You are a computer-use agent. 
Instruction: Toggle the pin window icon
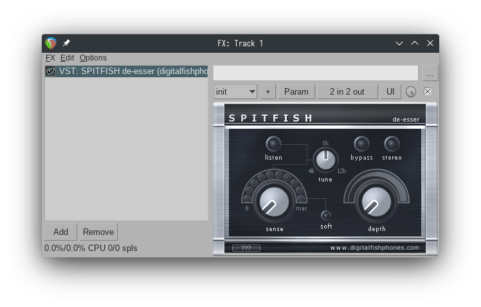tap(66, 43)
